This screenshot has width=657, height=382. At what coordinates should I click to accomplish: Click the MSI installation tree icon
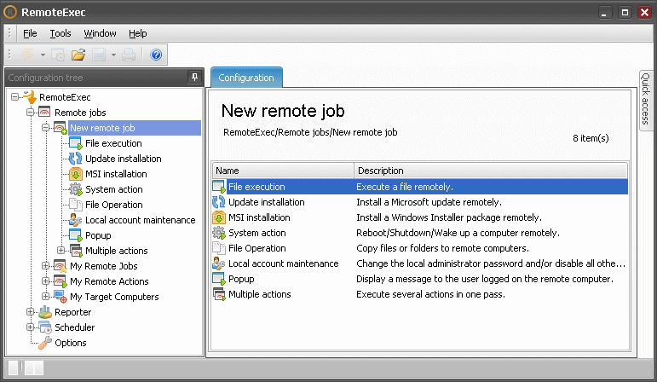pyautogui.click(x=76, y=174)
